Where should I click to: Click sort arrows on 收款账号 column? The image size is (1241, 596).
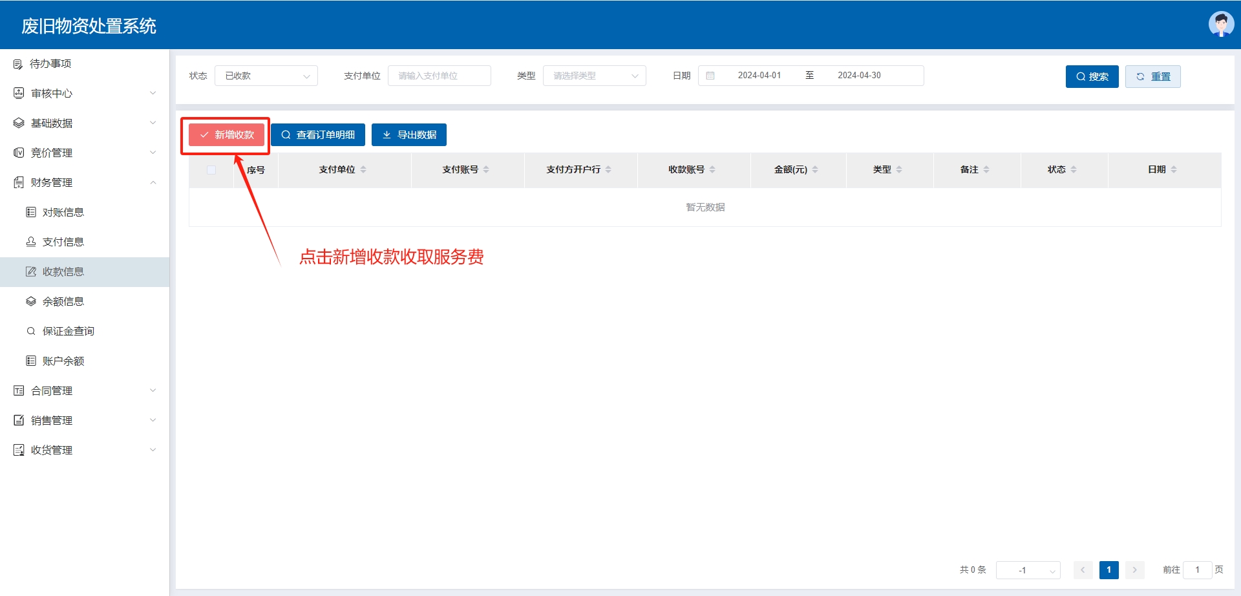point(712,169)
